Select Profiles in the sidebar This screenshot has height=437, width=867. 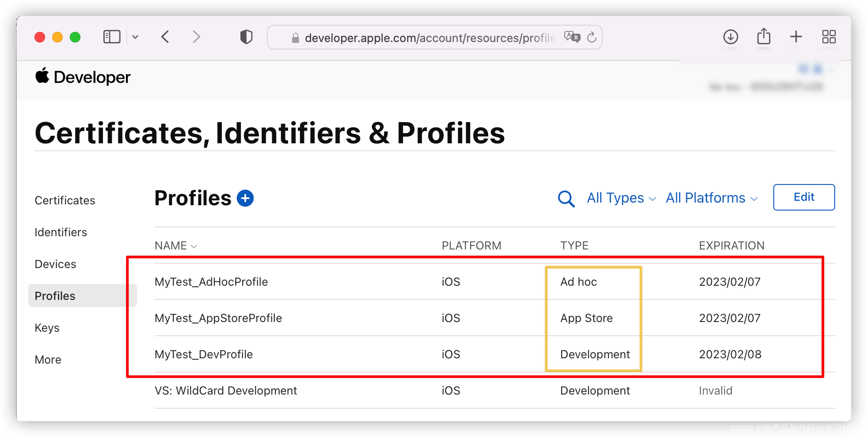click(x=83, y=295)
